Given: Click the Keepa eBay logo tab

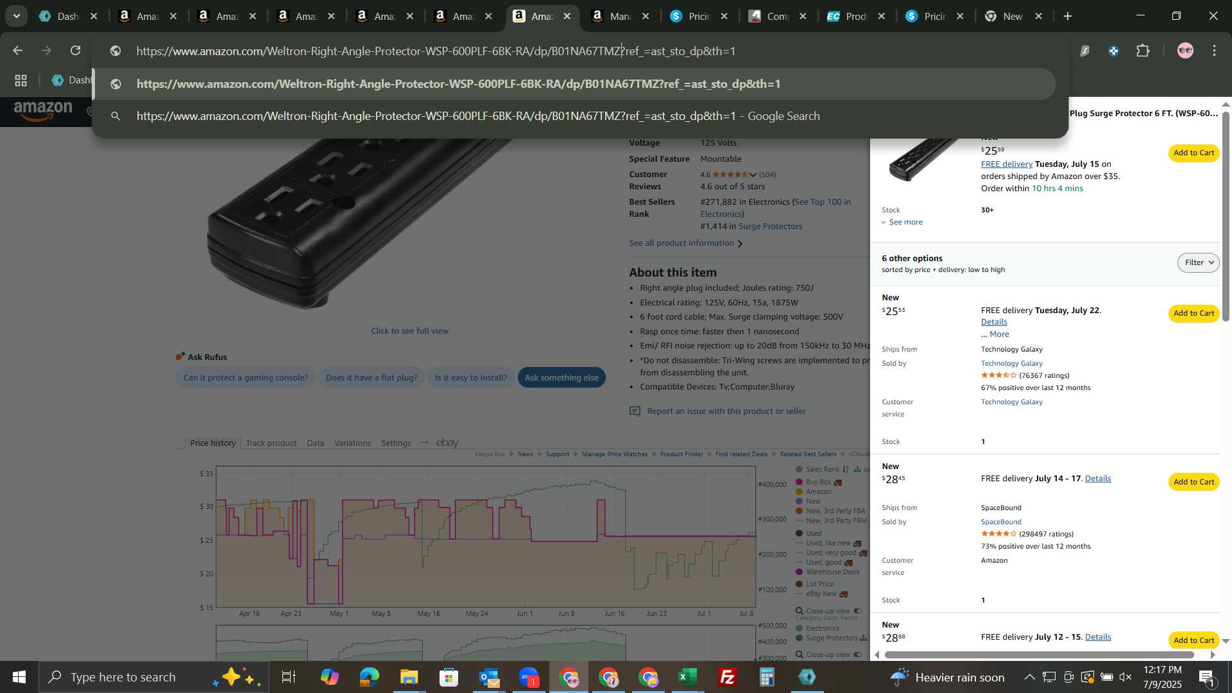Looking at the screenshot, I should [447, 443].
